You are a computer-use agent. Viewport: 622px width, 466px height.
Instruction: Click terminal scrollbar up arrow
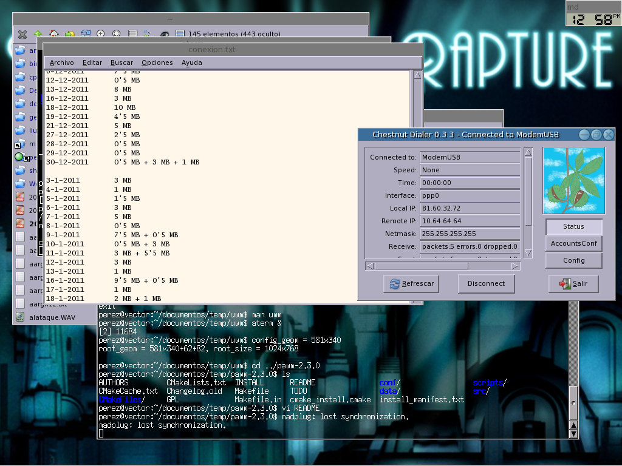click(573, 425)
